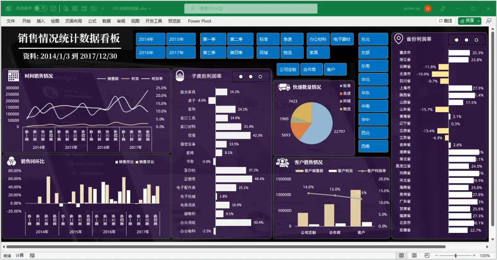Screen dimensions: 497x260
Task: Click into the 搜索 search box
Action: coord(251,9)
